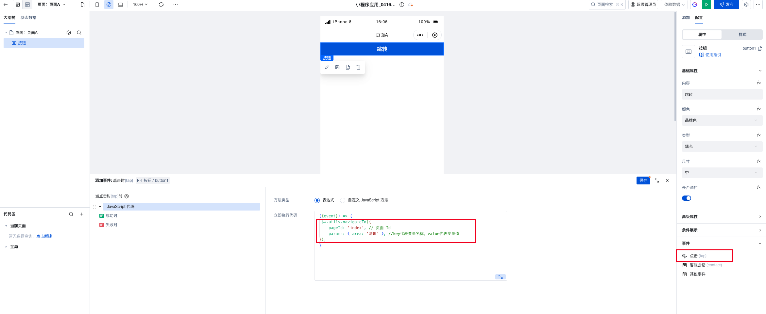
Task: Switch to the 状态数据 tab
Action: [x=28, y=18]
